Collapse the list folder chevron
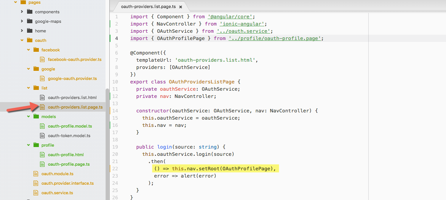 (x=29, y=88)
